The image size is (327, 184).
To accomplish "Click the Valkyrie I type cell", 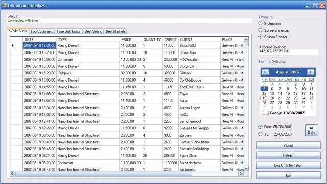I will pos(88,73).
